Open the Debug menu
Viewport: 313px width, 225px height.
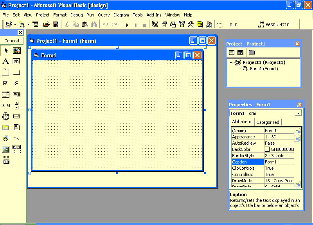point(76,15)
